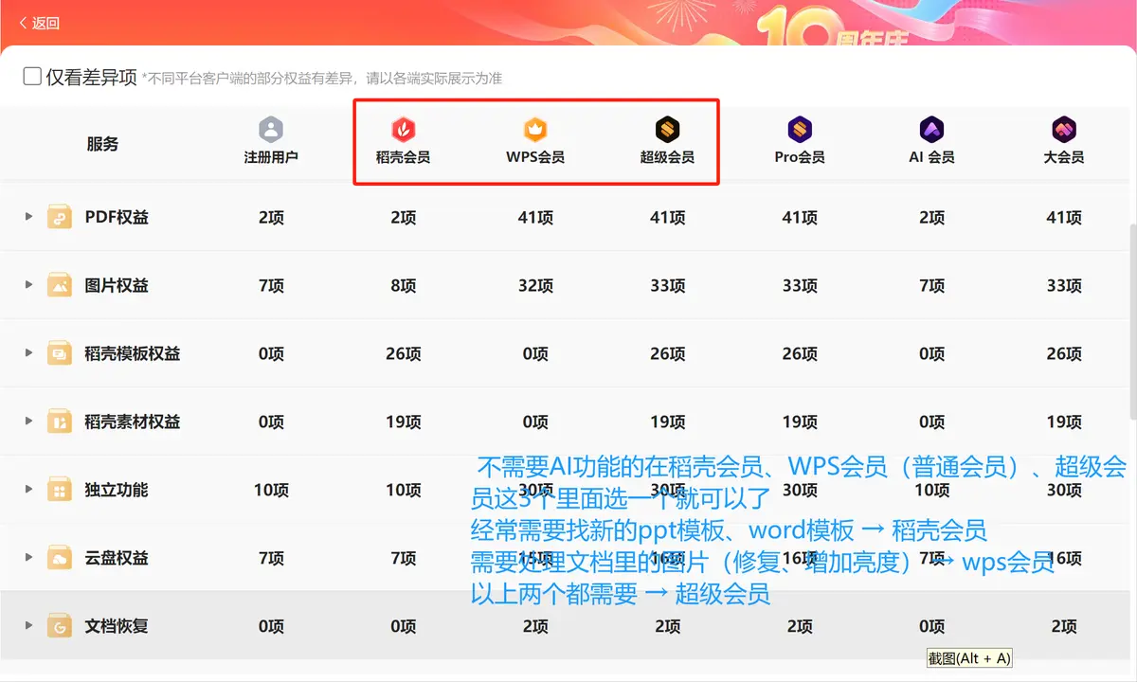
Task: Click the 云盘权益 cloud icon
Action: point(60,558)
